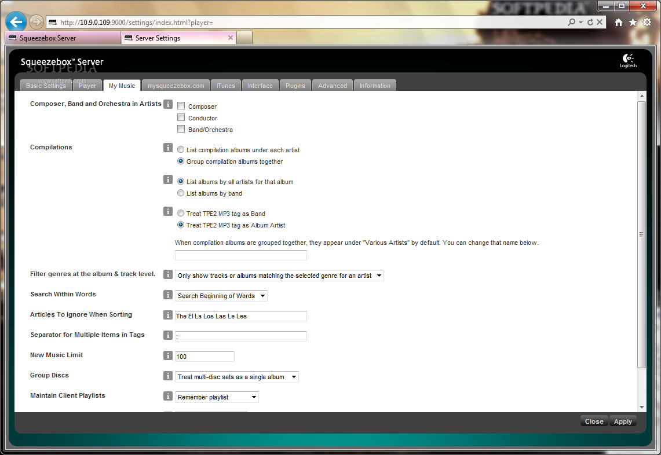Open the Filter genres dropdown
Image resolution: width=661 pixels, height=455 pixels.
coord(279,276)
